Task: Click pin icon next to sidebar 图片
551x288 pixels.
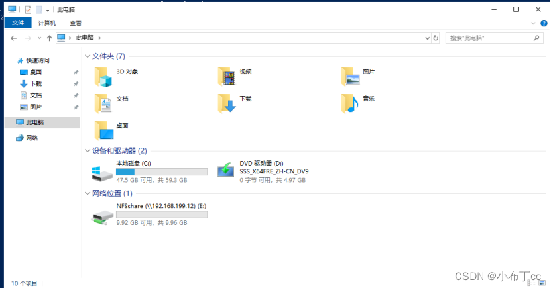Action: [76, 107]
